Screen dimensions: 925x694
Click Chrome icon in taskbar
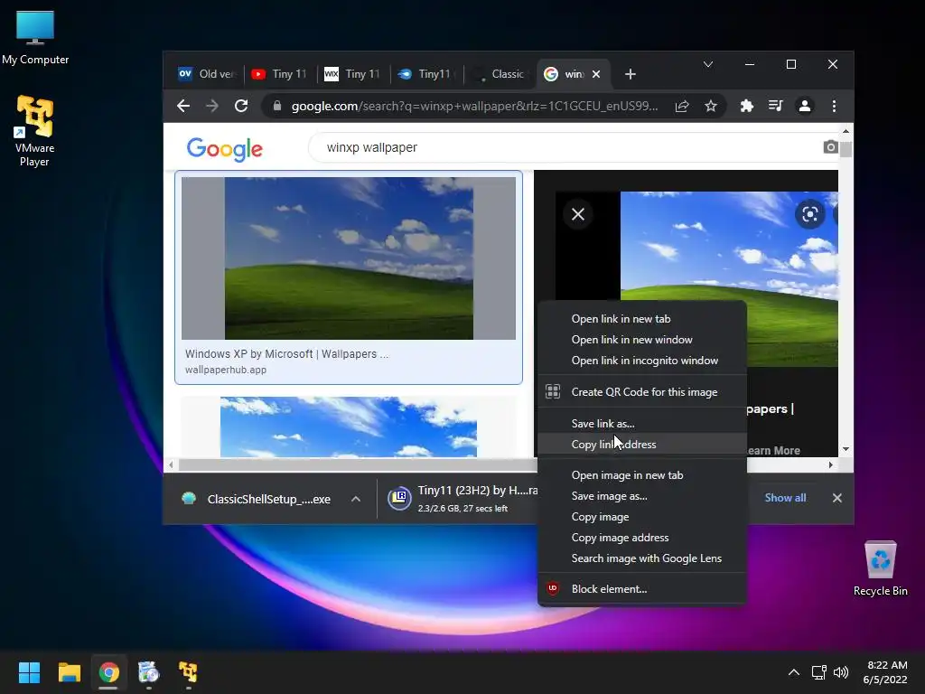(108, 672)
